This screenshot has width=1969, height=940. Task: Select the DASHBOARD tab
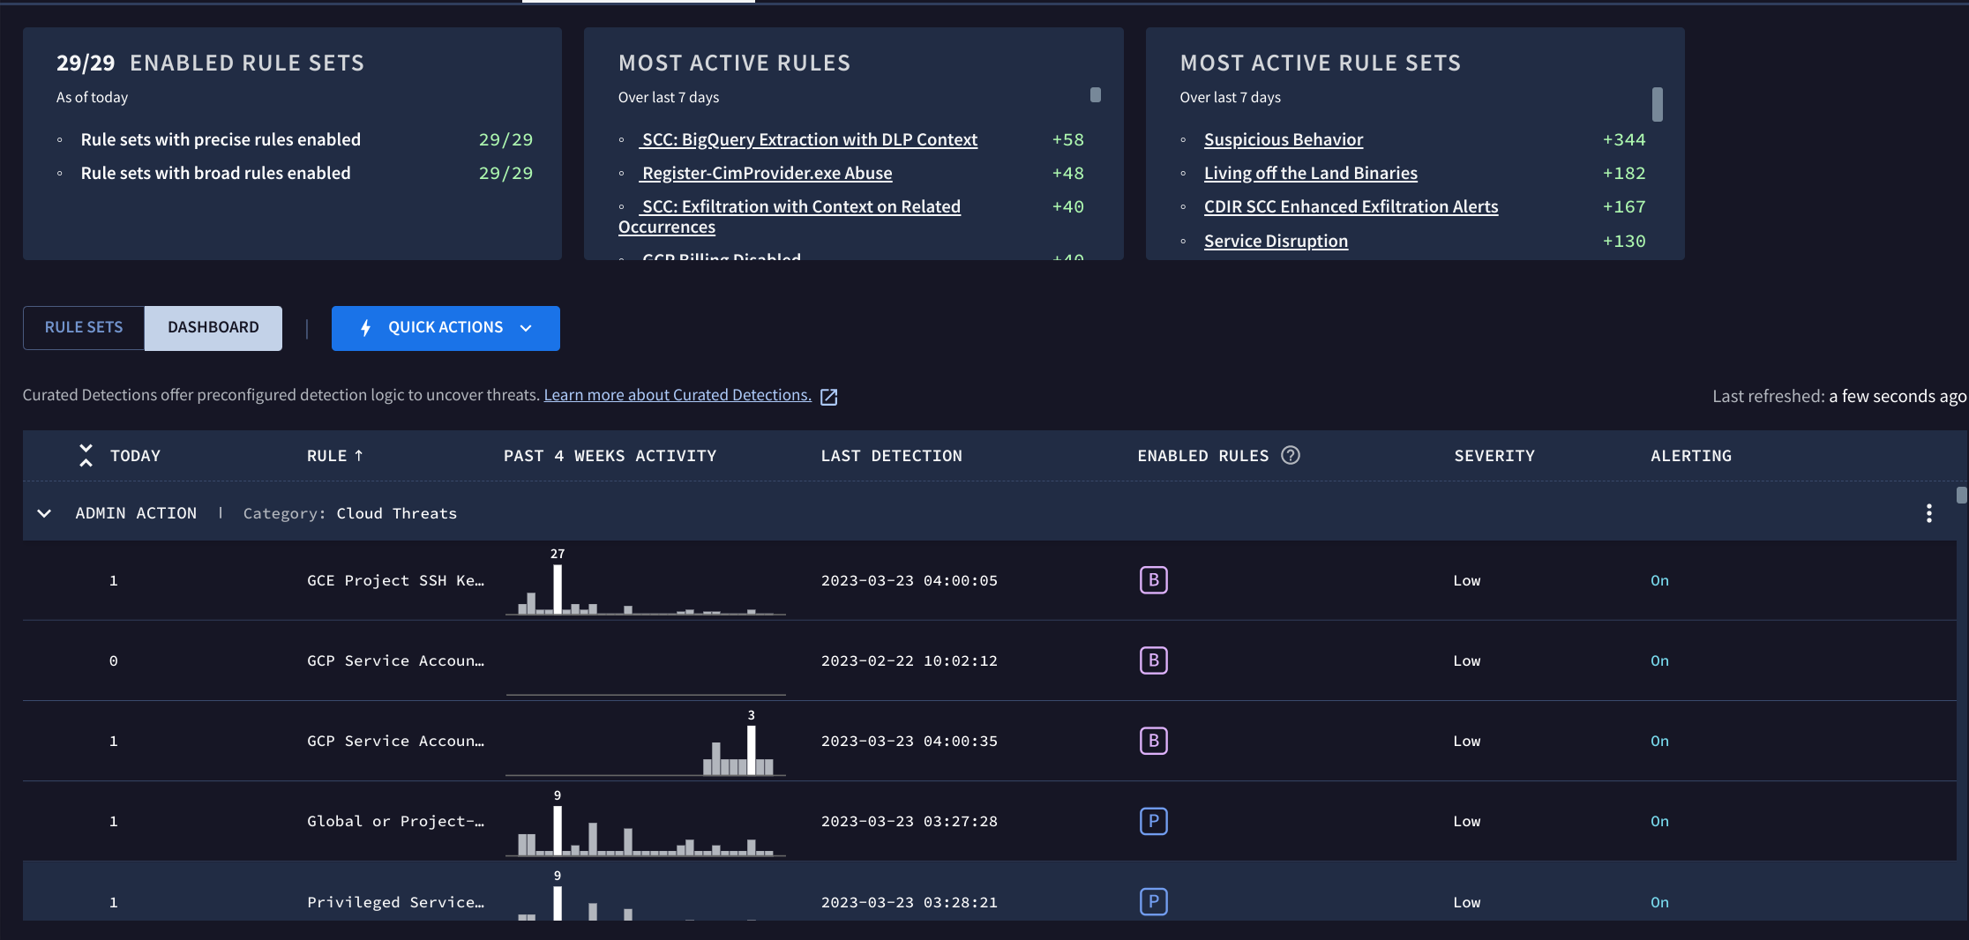point(212,327)
